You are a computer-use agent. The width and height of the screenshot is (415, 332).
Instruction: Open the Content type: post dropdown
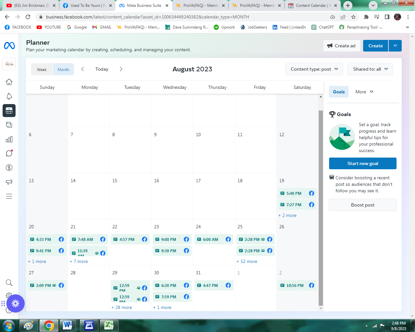point(314,69)
